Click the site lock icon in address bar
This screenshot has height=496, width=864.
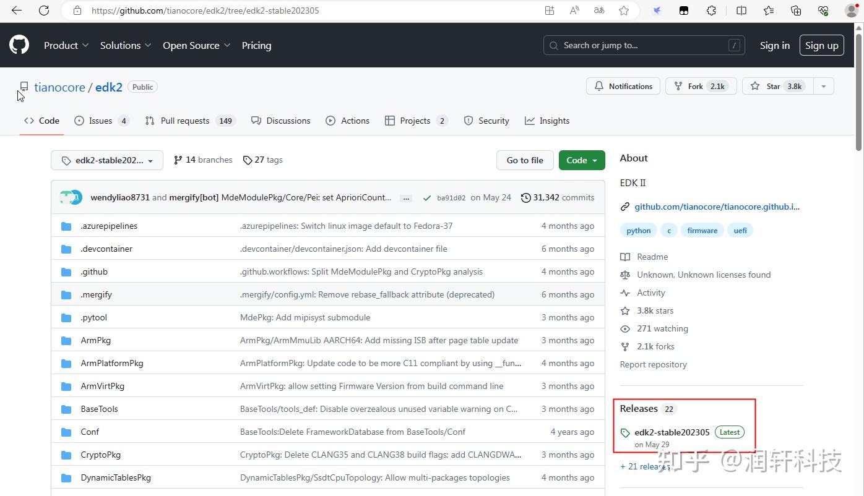click(x=77, y=11)
